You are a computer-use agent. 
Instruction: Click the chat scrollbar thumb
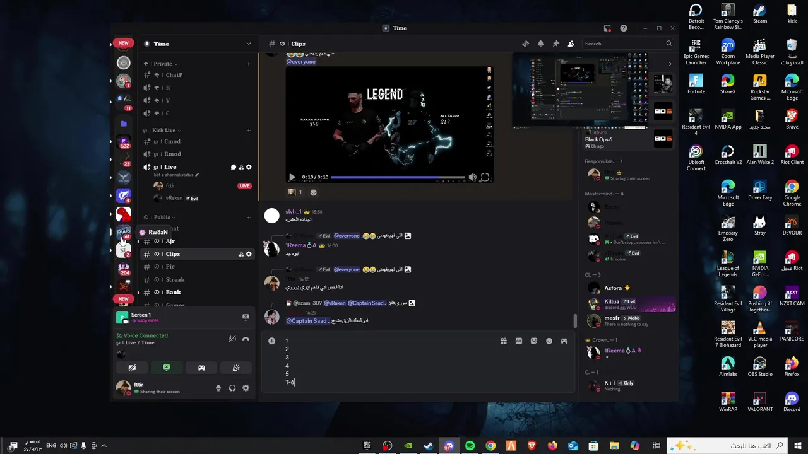tap(574, 320)
